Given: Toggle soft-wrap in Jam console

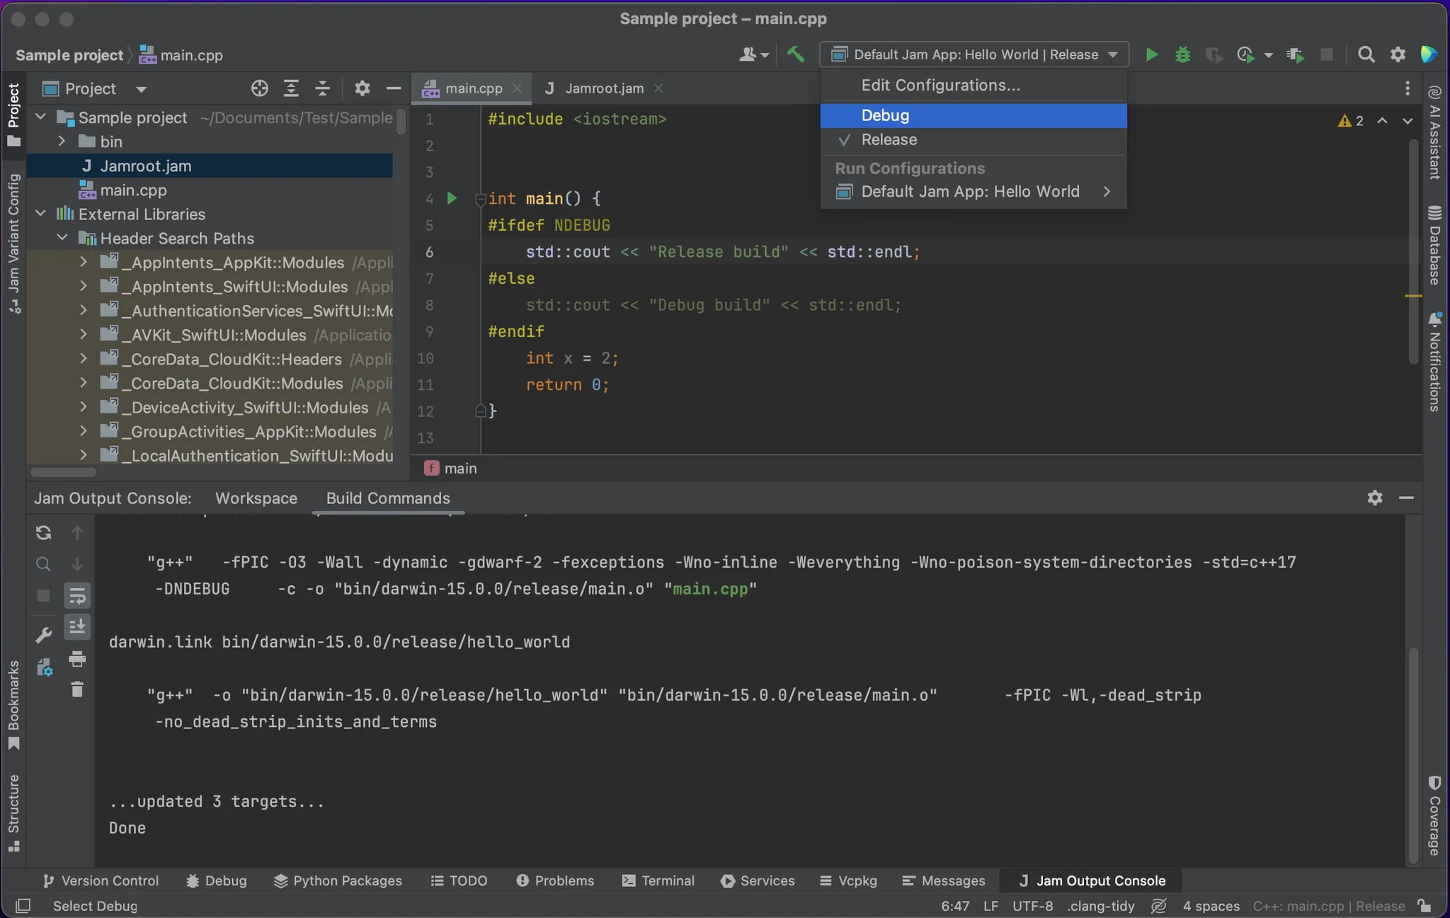Looking at the screenshot, I should (x=77, y=596).
